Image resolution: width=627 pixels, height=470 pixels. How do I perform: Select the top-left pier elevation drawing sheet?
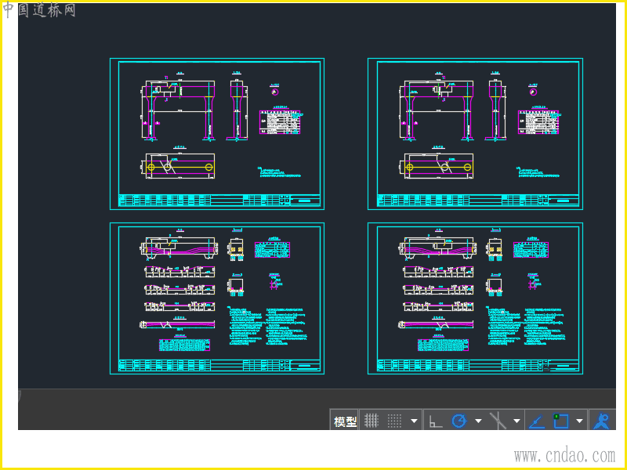point(217,134)
